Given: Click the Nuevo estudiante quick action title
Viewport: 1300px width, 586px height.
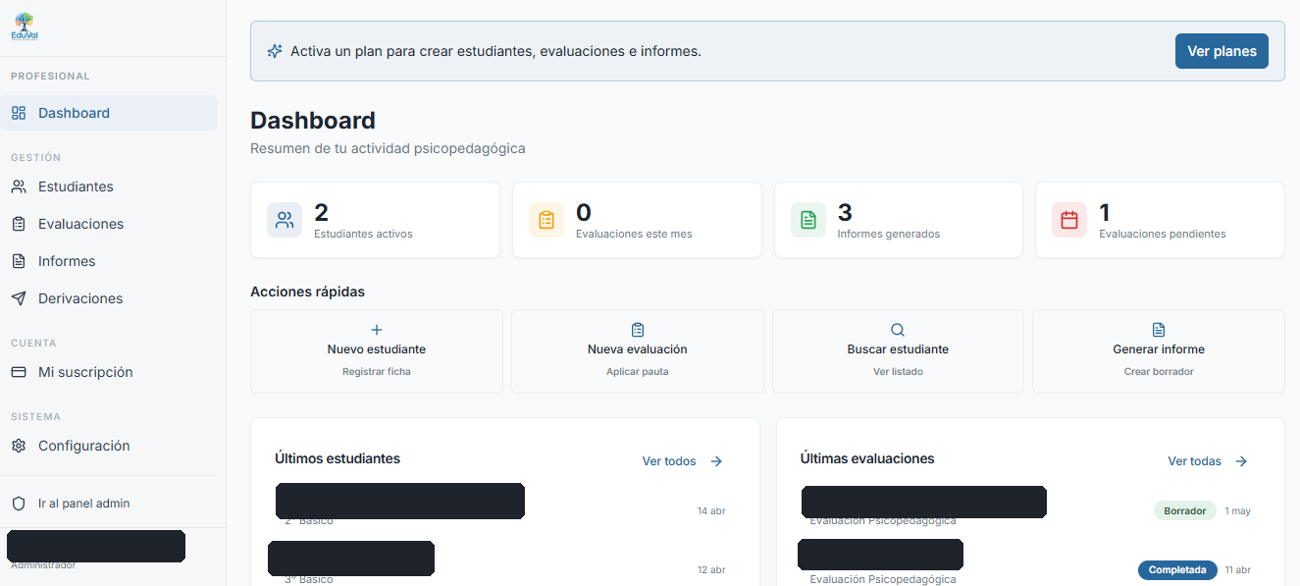Looking at the screenshot, I should coord(377,349).
